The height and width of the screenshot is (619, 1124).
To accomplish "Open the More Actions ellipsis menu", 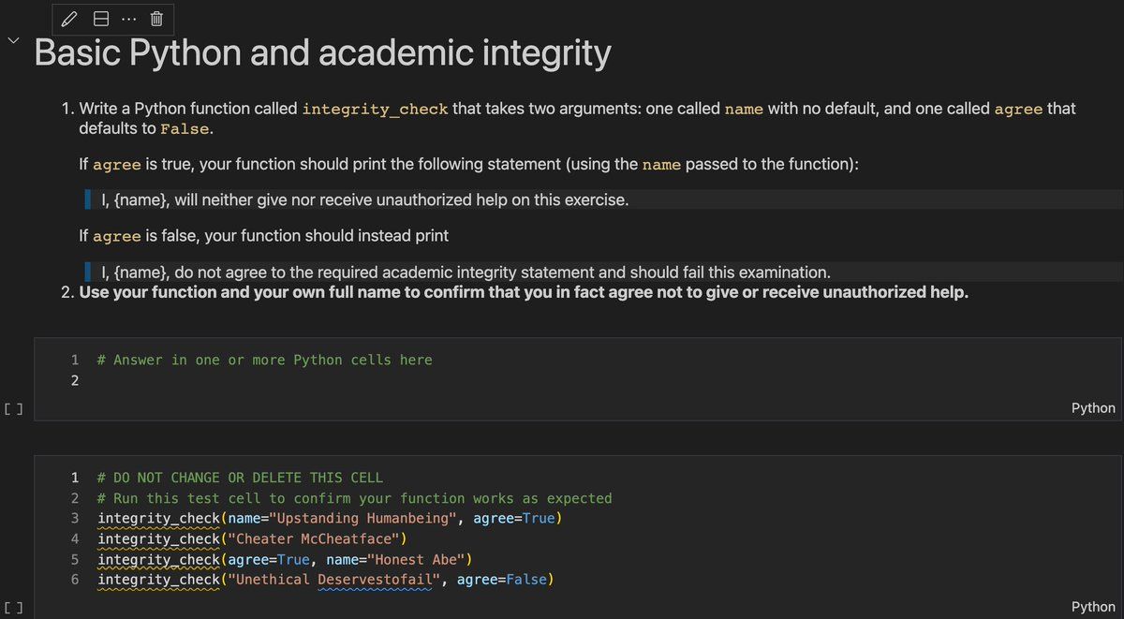I will pyautogui.click(x=128, y=19).
